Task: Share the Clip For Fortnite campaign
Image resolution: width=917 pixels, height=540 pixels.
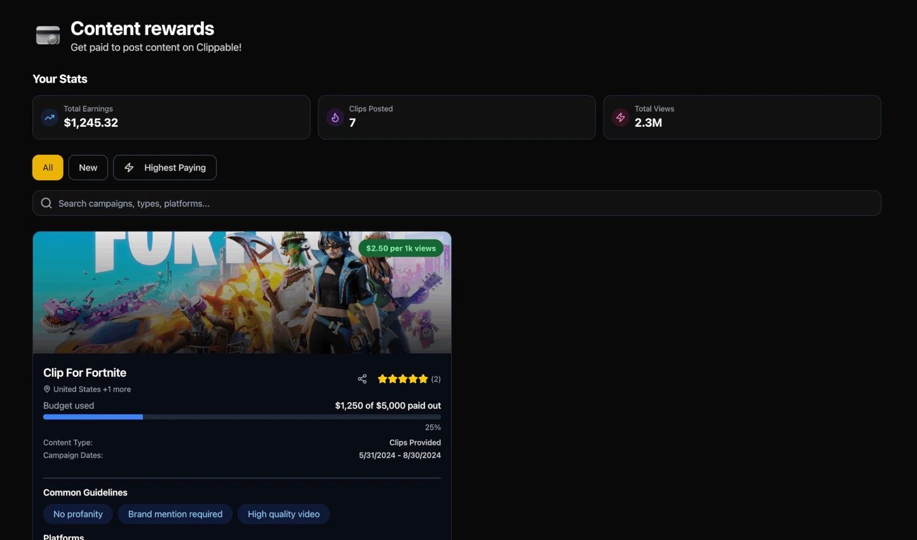Action: [x=362, y=379]
